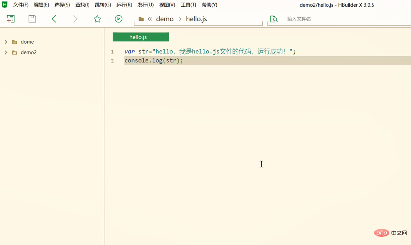
Task: Open the 文件(F) menu
Action: [x=21, y=5]
